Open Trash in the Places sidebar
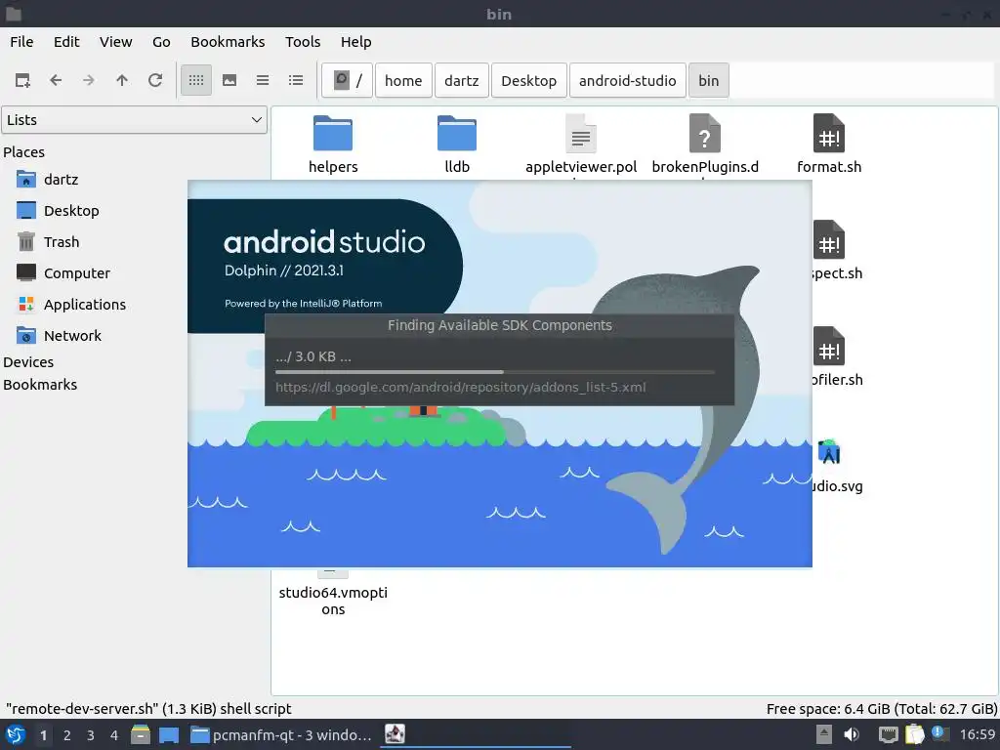1000x750 pixels. pyautogui.click(x=62, y=242)
